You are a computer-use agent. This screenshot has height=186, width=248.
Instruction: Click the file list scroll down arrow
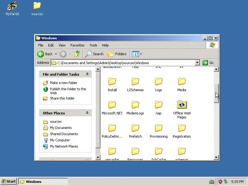216,157
